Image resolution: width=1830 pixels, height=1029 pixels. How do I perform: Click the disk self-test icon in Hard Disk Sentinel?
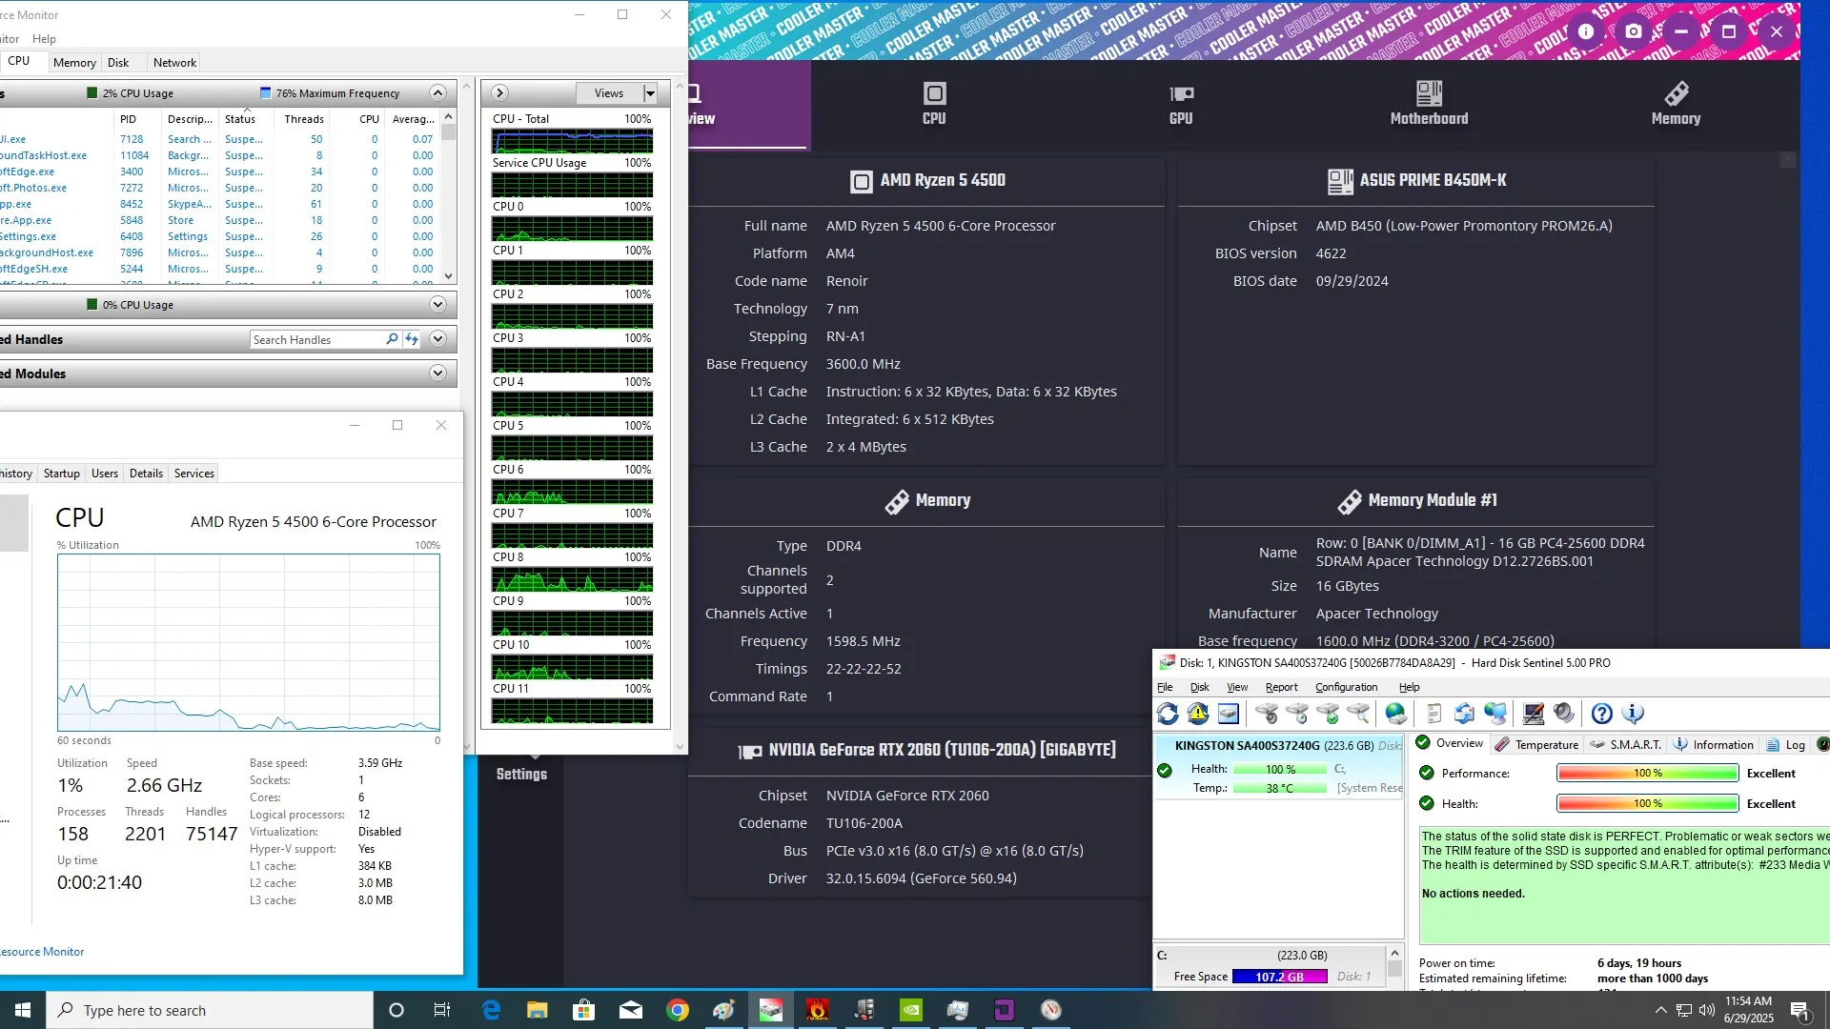[x=1267, y=714]
